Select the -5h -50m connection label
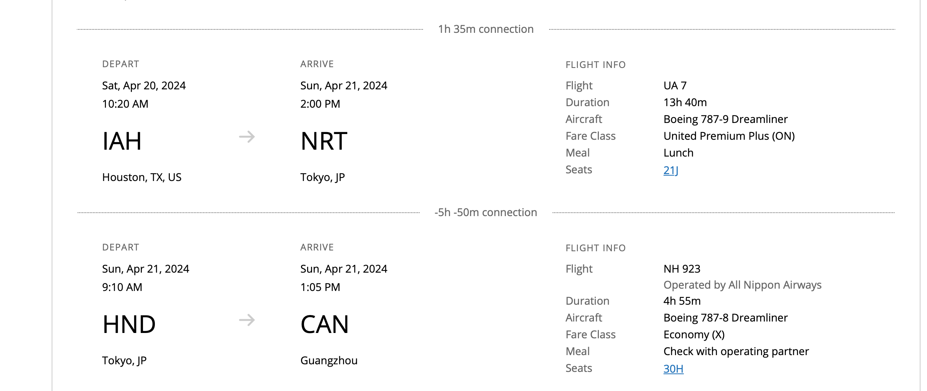This screenshot has height=391, width=927. (486, 213)
